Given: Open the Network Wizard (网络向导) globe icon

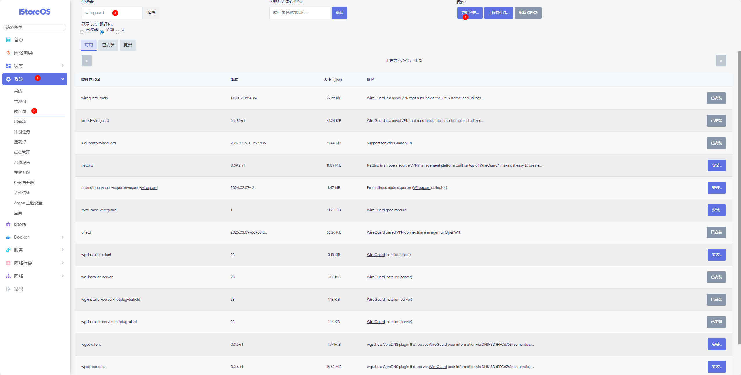Looking at the screenshot, I should tap(8, 53).
